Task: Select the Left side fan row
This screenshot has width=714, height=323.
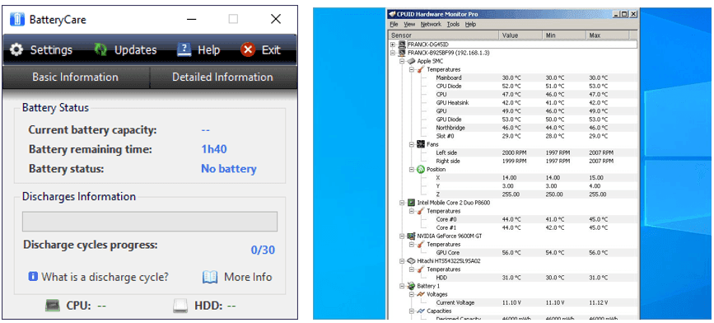Action: [513, 152]
